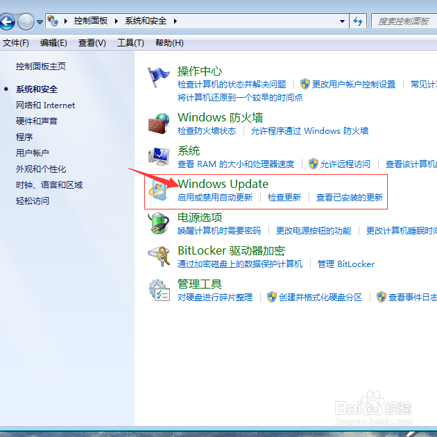
Task: Click 通过加密磁盘上的数据保护计算机 link
Action: pyautogui.click(x=240, y=264)
